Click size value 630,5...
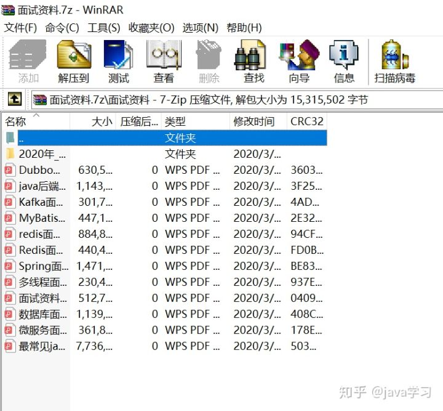 pyautogui.click(x=95, y=170)
